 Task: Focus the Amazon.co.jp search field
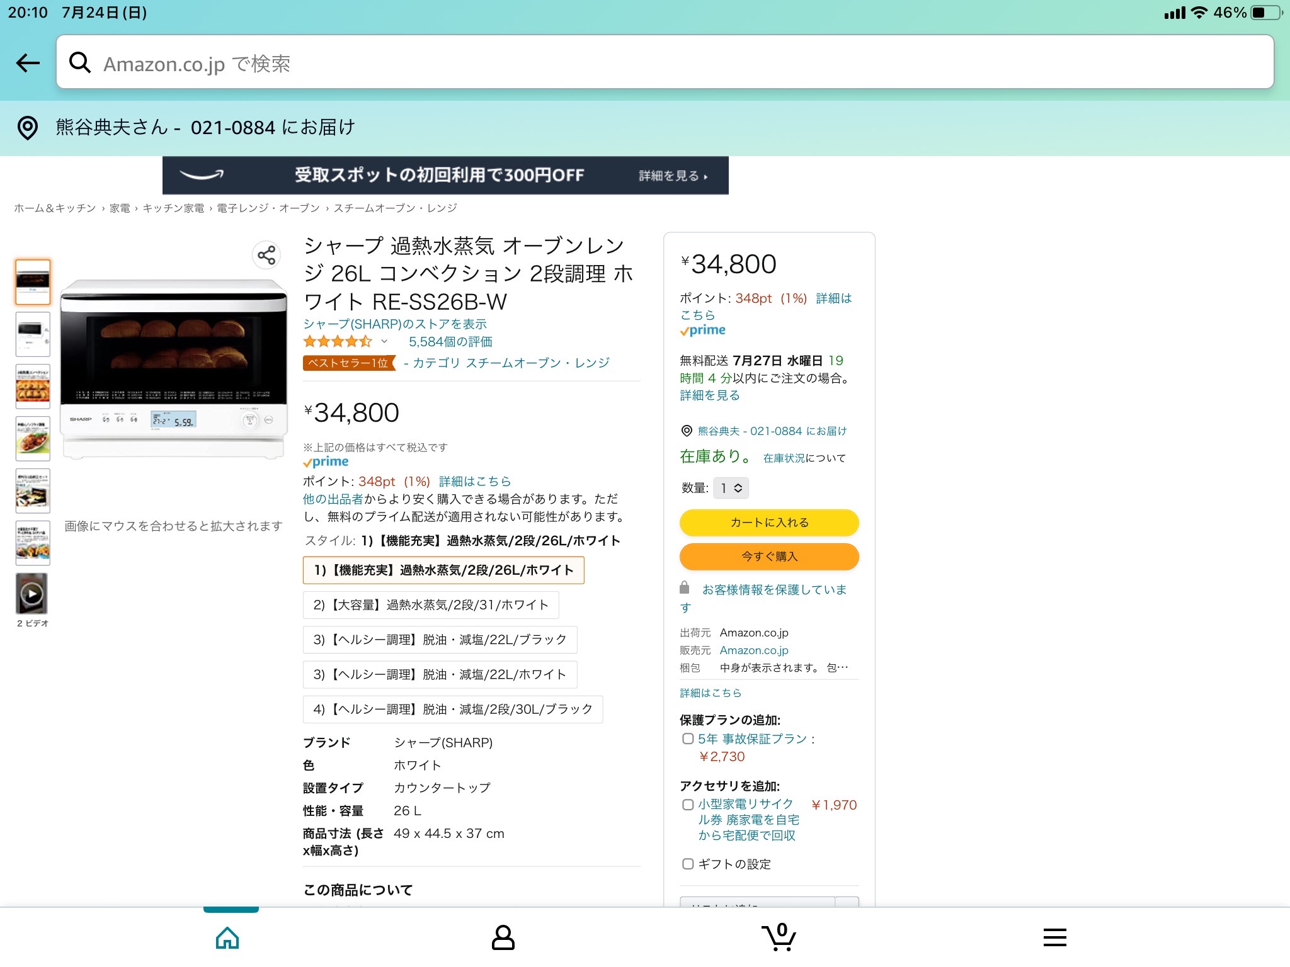[x=665, y=62]
